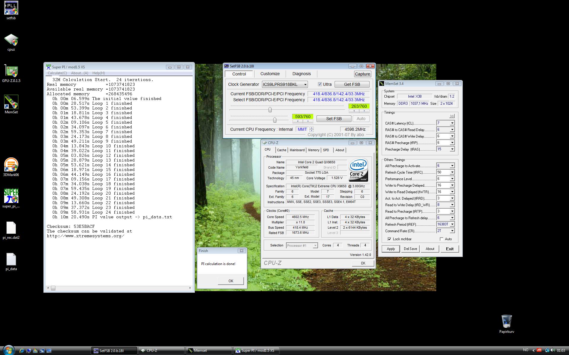Click the CPU-Z title bar icon
The image size is (569, 355).
click(x=264, y=143)
